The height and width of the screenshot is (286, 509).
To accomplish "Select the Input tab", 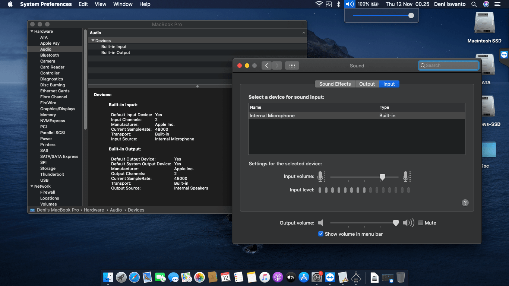I will (389, 84).
